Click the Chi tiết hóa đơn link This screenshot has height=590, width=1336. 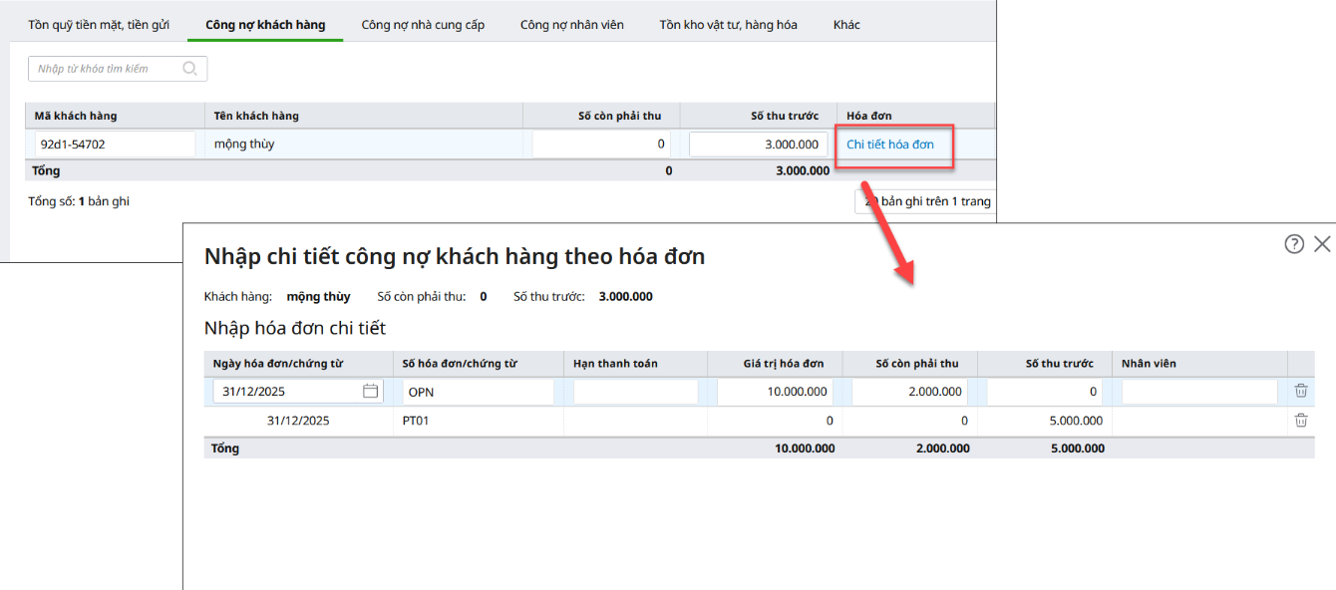click(x=890, y=145)
